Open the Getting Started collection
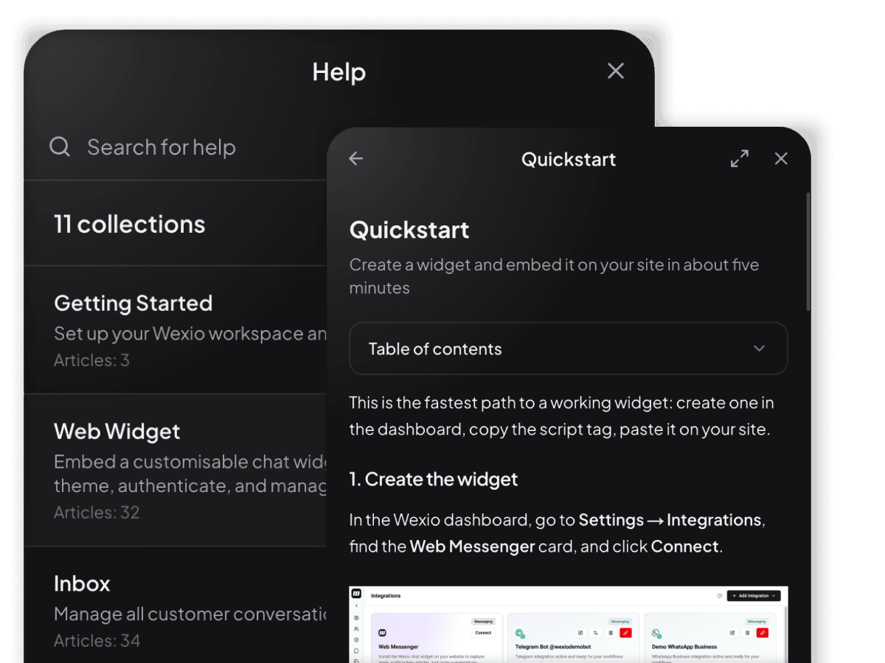 (x=176, y=329)
